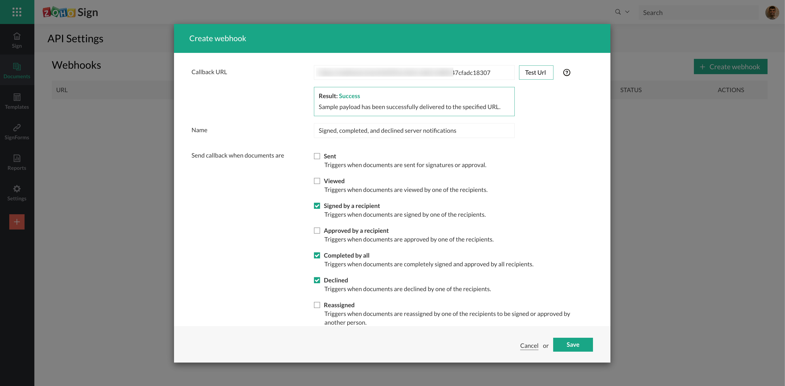Click the red plus quick-create button

click(x=17, y=222)
